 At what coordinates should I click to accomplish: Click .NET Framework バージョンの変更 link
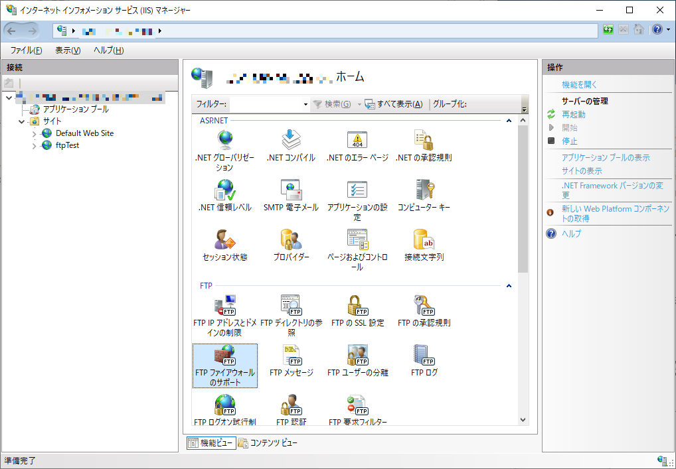coord(612,190)
